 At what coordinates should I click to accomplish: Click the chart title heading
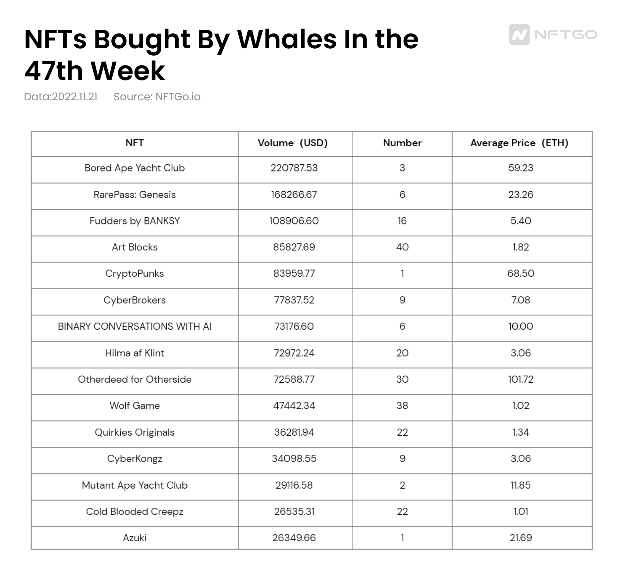pyautogui.click(x=221, y=55)
